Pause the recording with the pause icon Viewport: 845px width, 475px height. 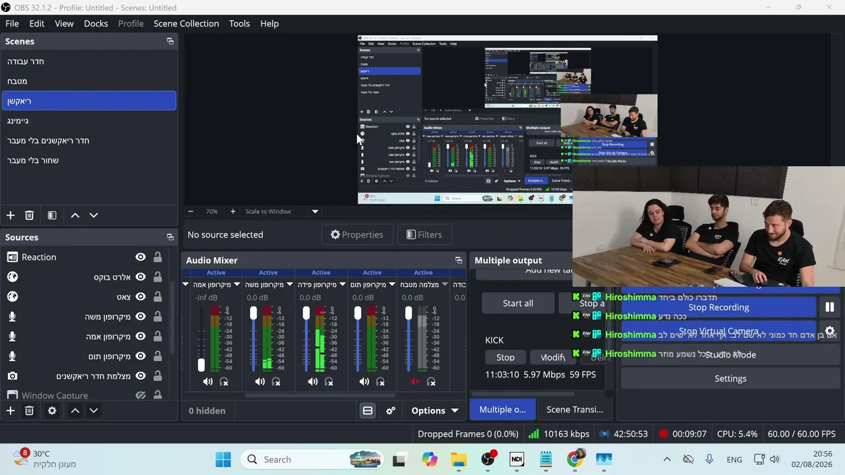(x=830, y=307)
